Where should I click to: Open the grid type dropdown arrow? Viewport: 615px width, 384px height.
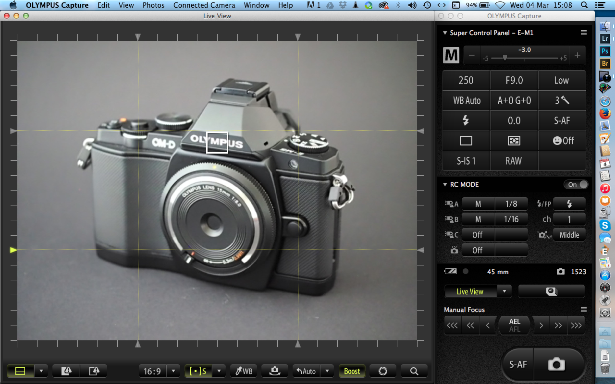[41, 371]
